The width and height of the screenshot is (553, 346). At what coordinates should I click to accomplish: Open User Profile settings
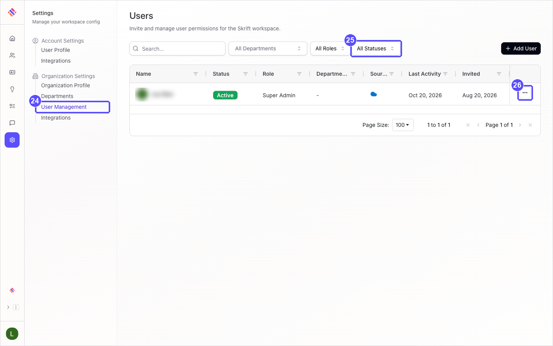pyautogui.click(x=56, y=50)
